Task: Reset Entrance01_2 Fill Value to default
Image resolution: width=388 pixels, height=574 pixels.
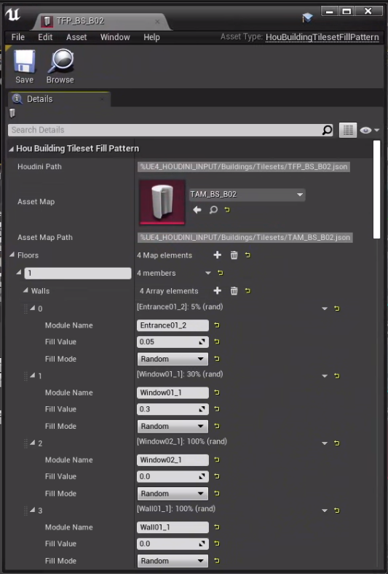Action: [217, 341]
